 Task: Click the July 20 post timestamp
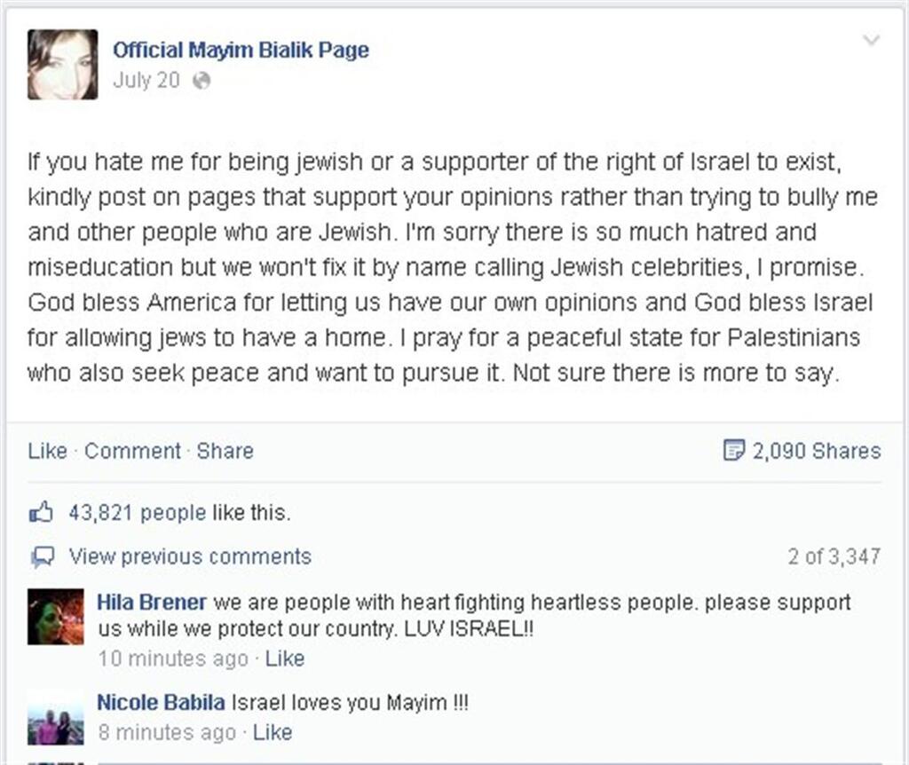click(x=146, y=80)
